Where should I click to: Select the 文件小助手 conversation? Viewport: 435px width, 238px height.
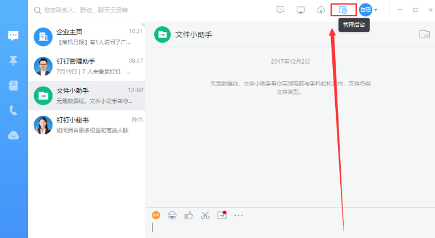click(87, 96)
